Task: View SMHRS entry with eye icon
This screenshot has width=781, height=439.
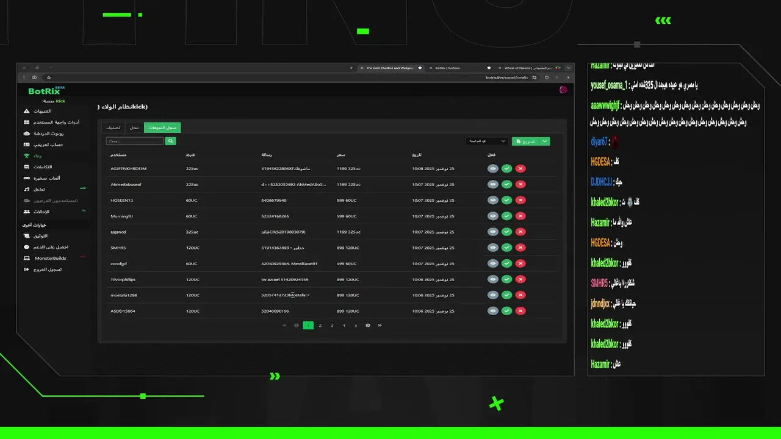Action: tap(493, 248)
